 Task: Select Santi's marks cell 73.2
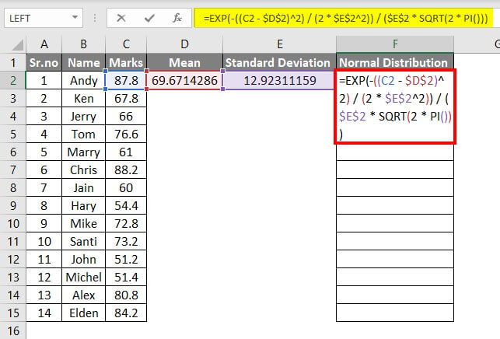(126, 241)
